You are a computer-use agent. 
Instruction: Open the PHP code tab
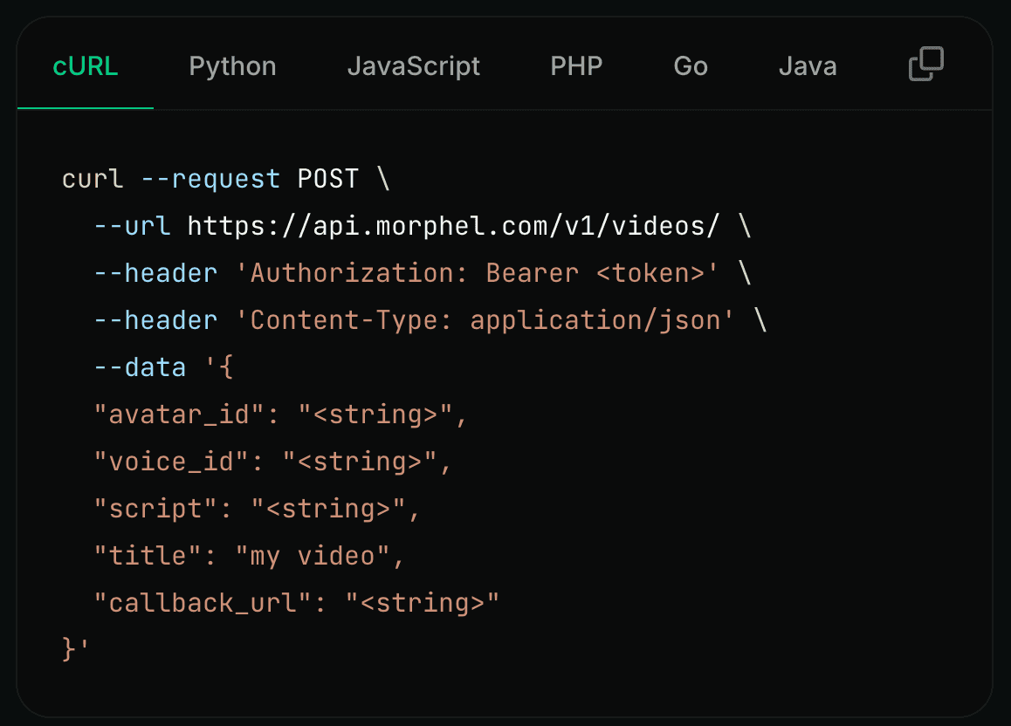(576, 66)
